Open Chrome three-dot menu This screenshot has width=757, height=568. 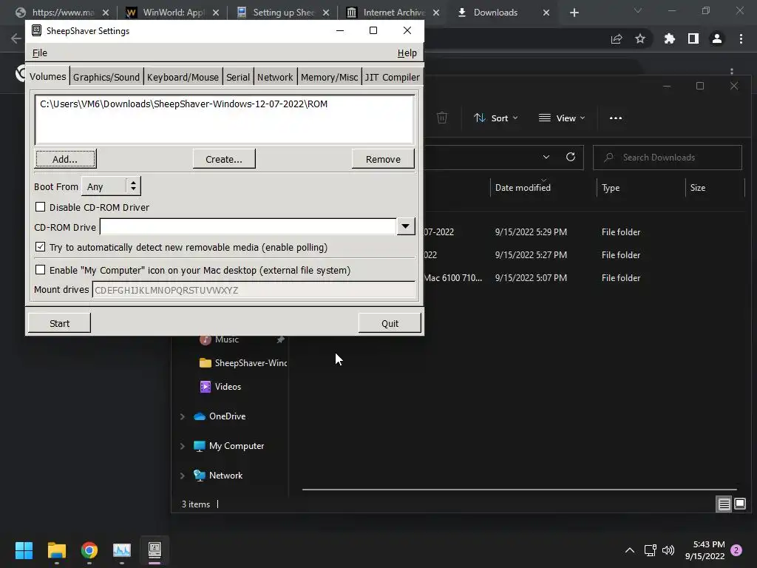[741, 38]
